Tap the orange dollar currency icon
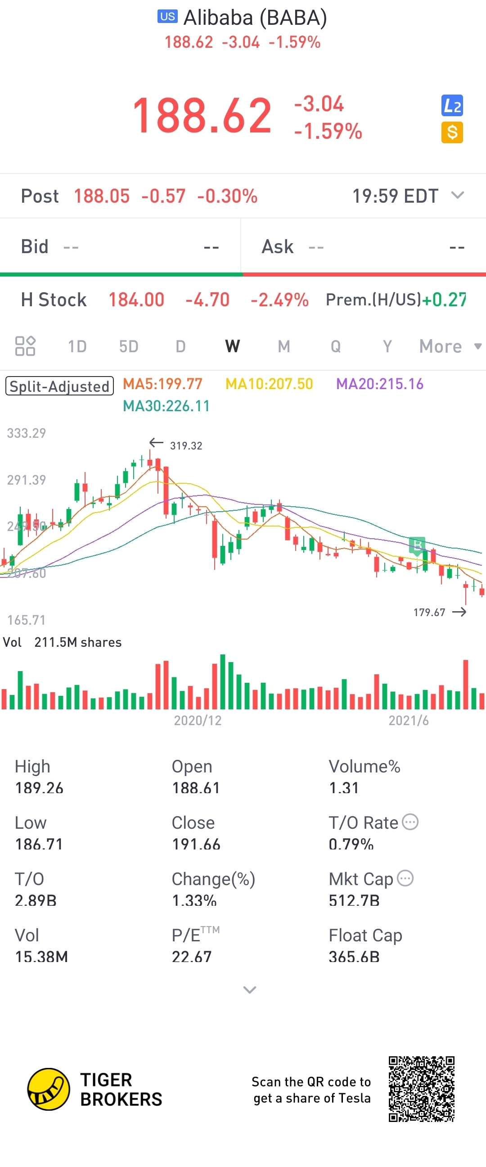 pos(452,132)
